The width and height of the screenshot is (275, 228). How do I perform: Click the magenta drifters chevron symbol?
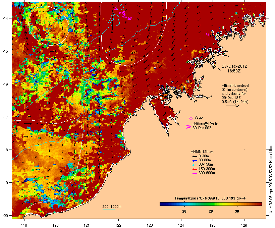click(x=188, y=127)
